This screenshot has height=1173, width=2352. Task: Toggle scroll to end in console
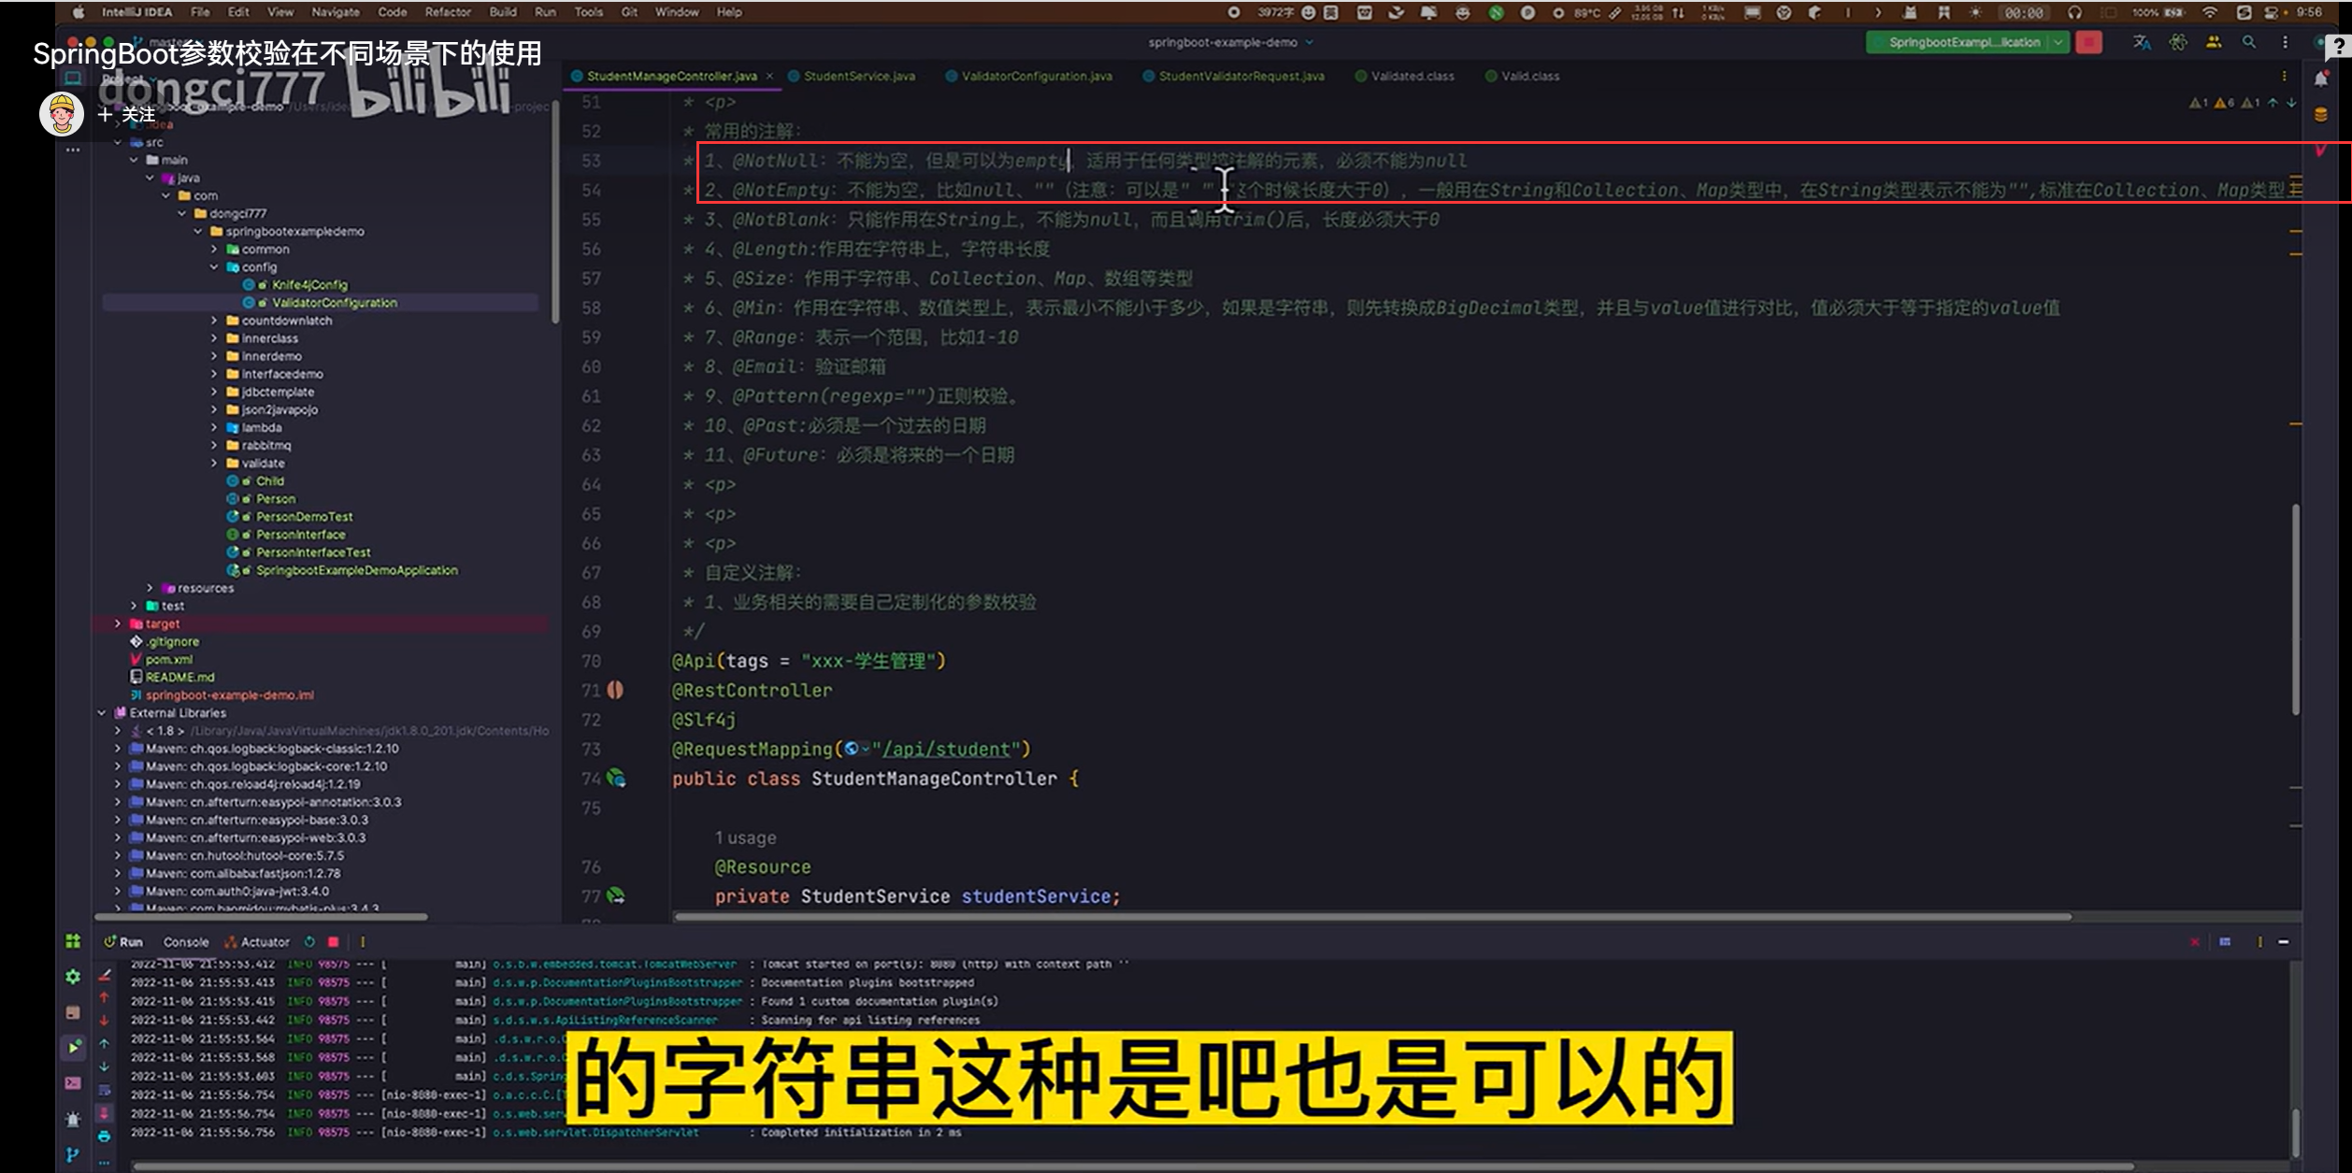pyautogui.click(x=105, y=1112)
